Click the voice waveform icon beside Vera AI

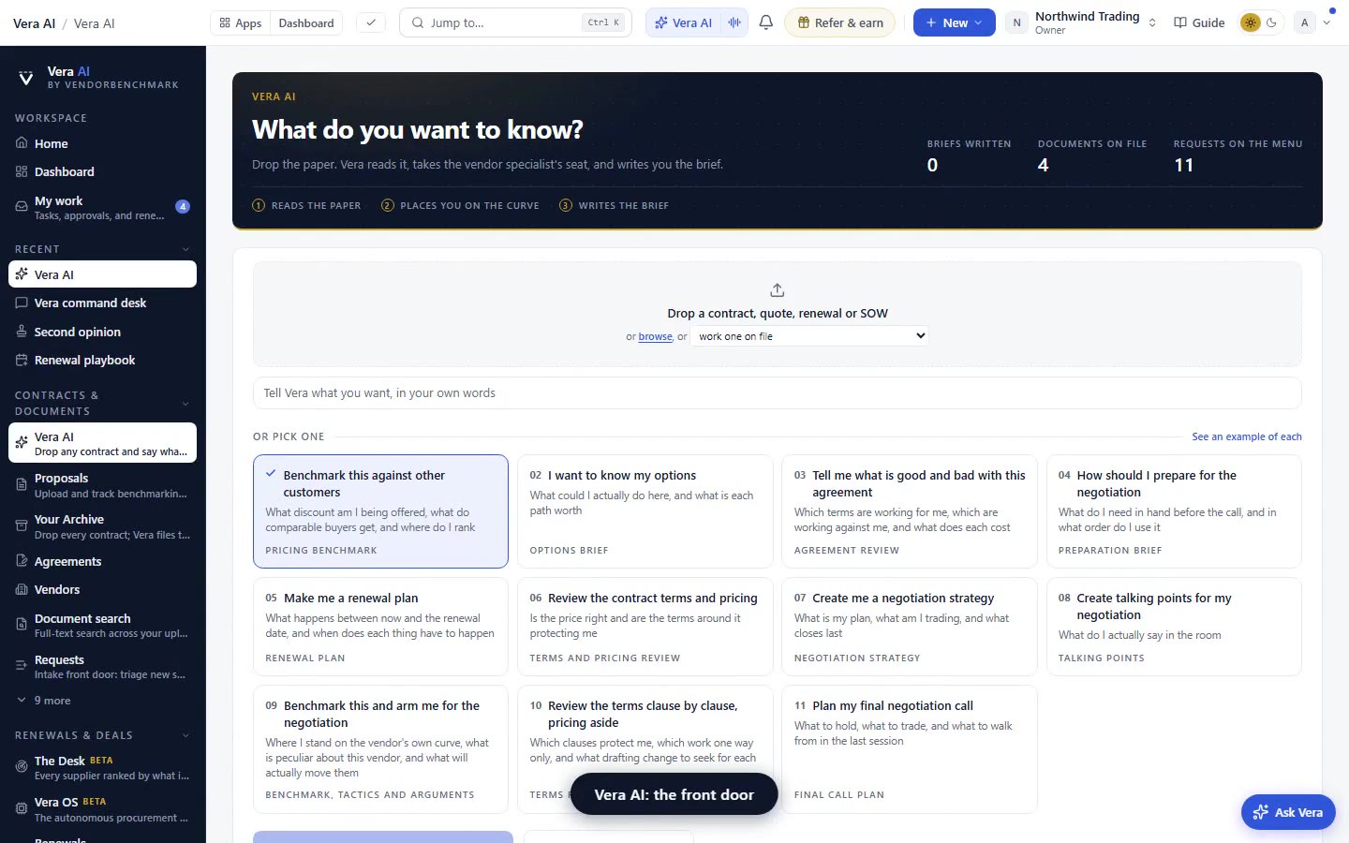[735, 22]
